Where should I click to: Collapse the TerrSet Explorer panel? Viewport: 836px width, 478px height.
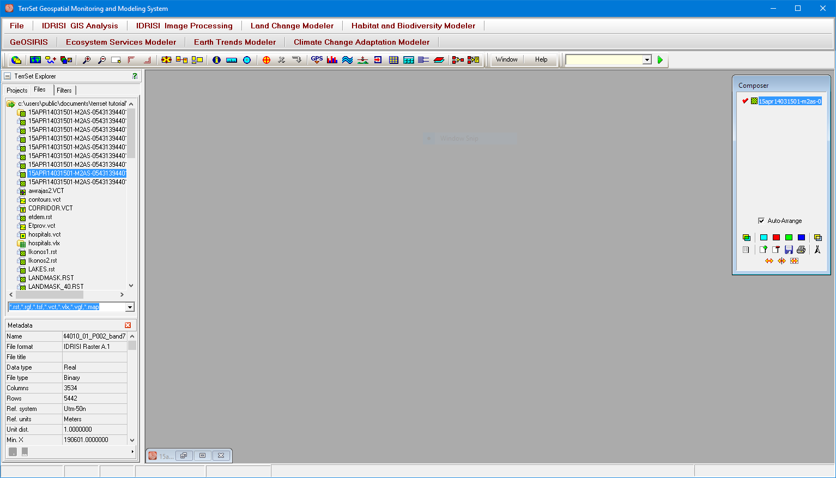coord(8,76)
